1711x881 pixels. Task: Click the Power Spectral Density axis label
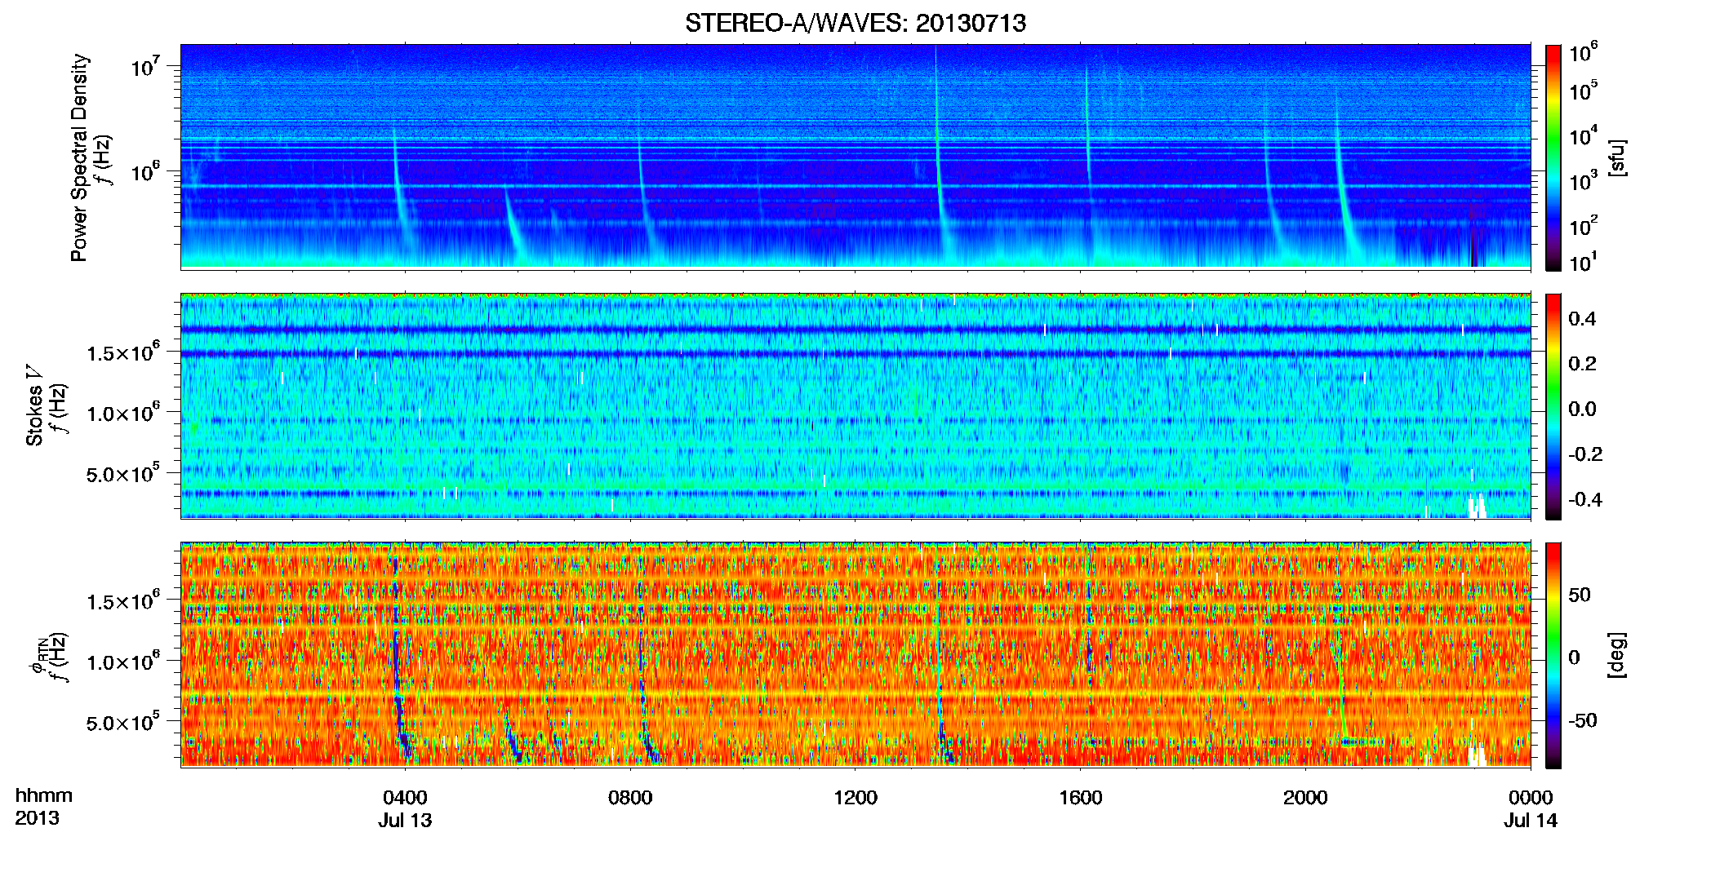coord(79,157)
